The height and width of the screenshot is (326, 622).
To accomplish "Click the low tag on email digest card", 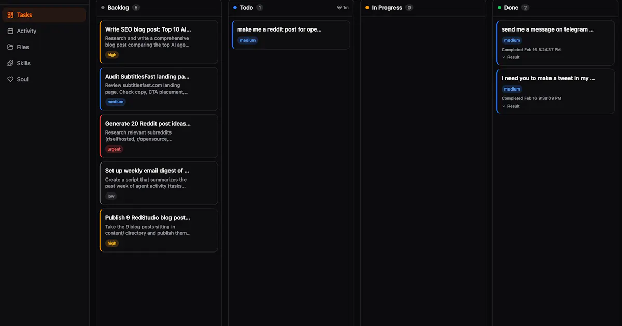I will (111, 196).
